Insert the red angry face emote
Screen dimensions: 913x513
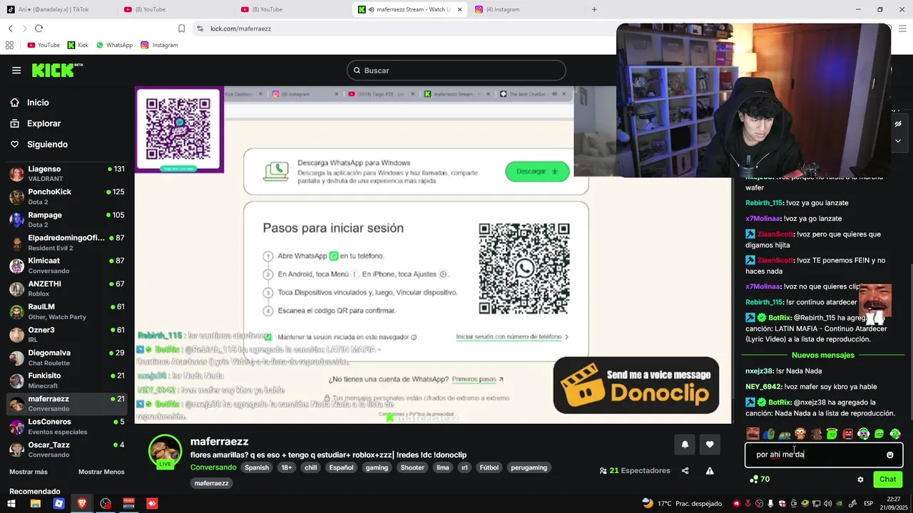(x=847, y=434)
